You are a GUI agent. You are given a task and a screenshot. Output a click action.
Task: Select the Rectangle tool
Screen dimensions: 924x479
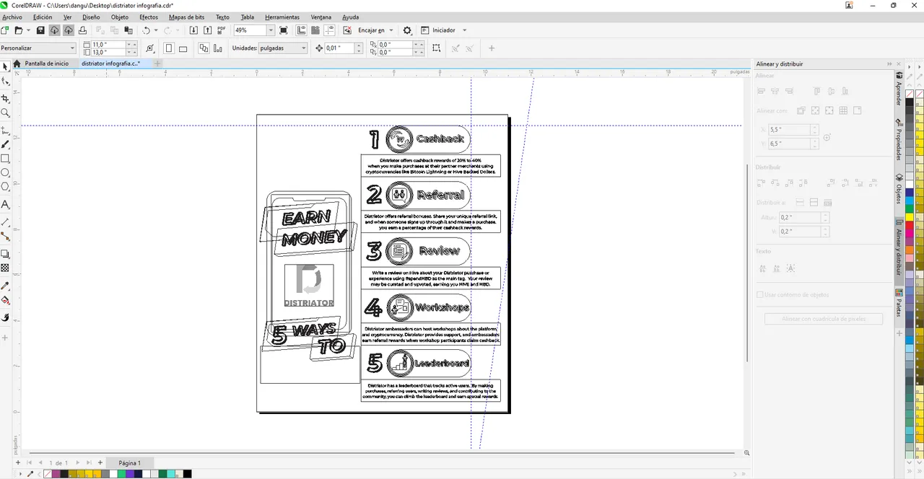(6, 159)
